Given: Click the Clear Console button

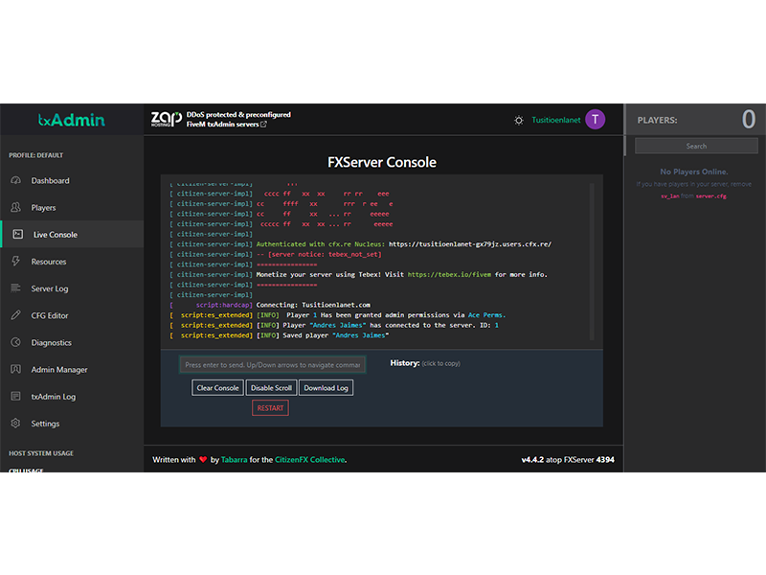Looking at the screenshot, I should pyautogui.click(x=218, y=388).
